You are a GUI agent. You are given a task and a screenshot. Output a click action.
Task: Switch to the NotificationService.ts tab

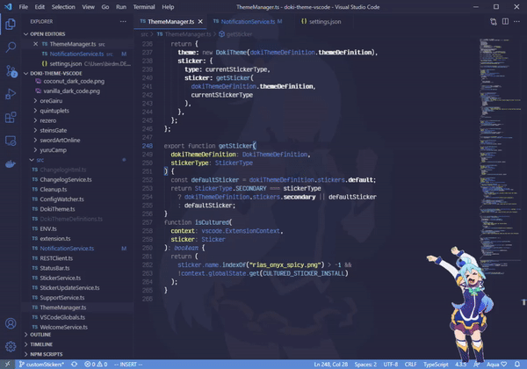(248, 21)
